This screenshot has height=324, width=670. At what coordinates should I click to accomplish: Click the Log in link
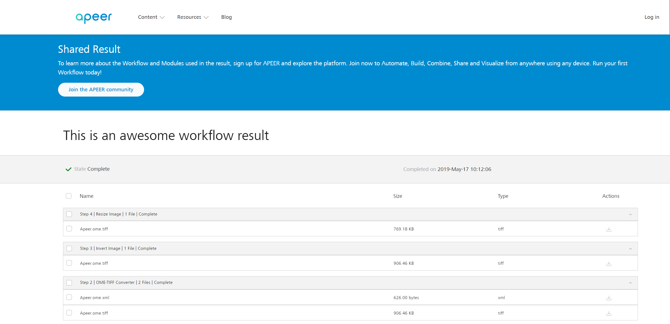tap(651, 17)
